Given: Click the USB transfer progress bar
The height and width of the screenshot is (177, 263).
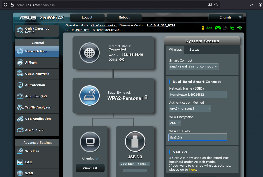Looking at the screenshot, I should pyautogui.click(x=135, y=170).
